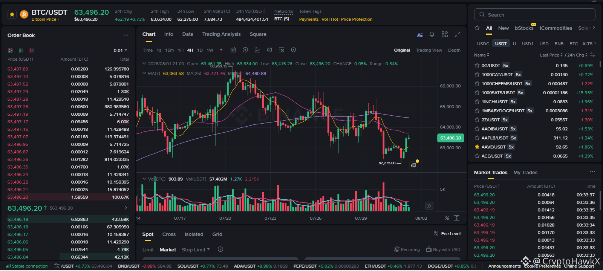Screen dimensions: 603x271
Task: Favorite the 2Z/USDT pair star
Action: pyautogui.click(x=477, y=119)
